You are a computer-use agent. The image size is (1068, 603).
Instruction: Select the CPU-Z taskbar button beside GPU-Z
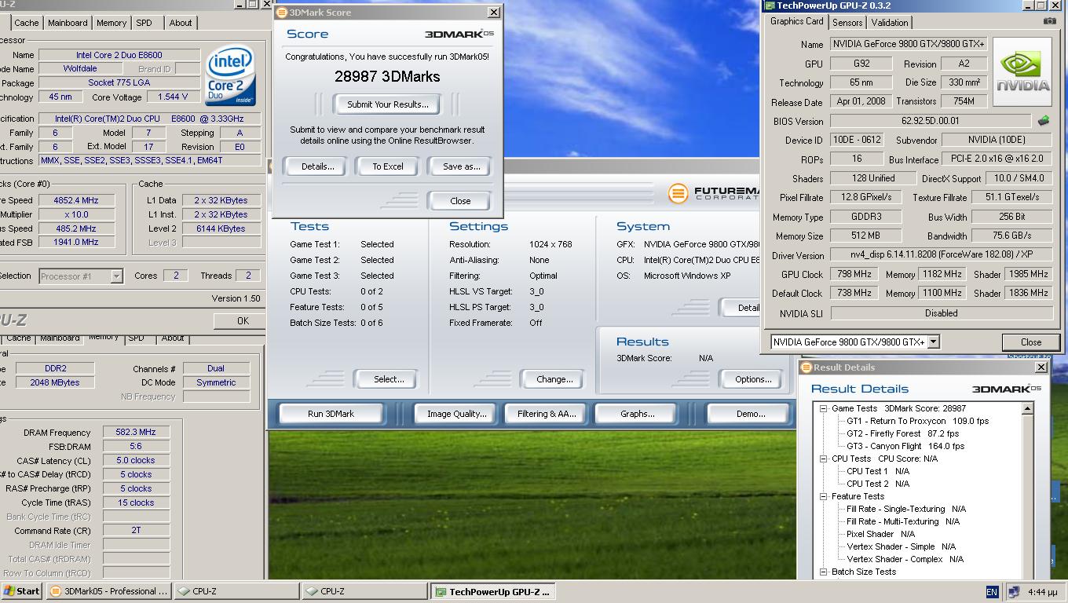point(364,591)
